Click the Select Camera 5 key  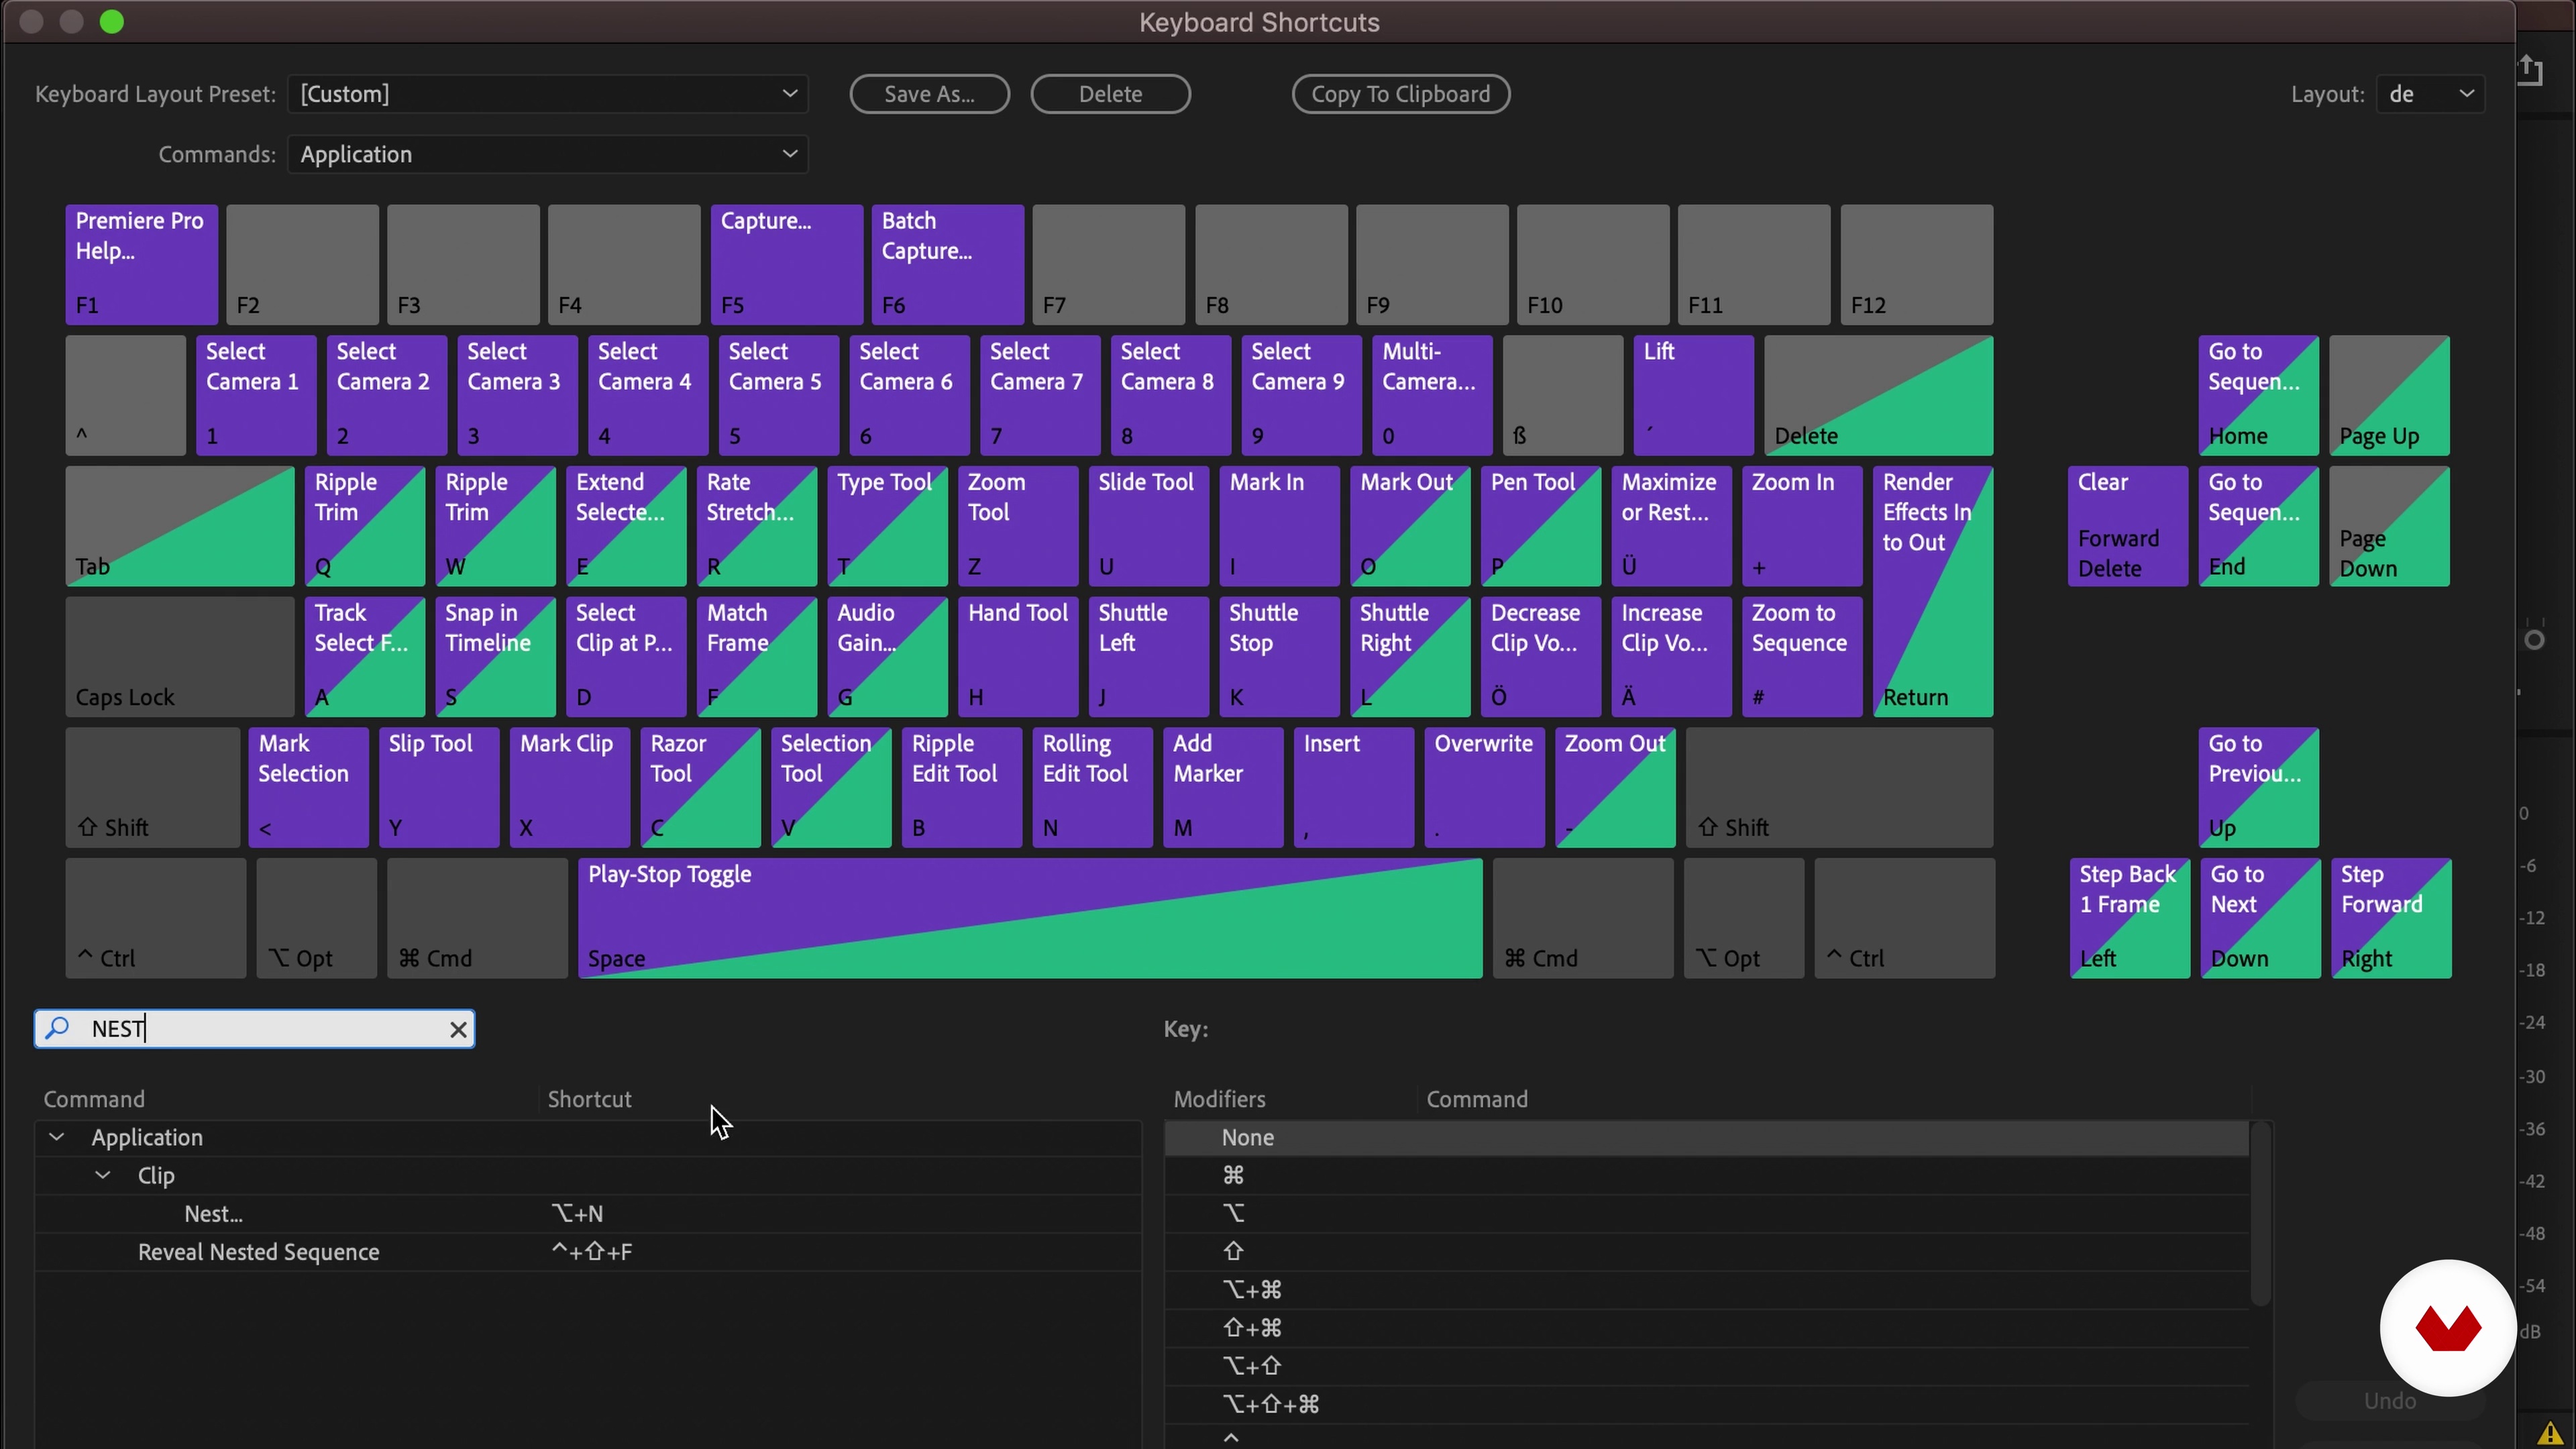click(x=779, y=395)
